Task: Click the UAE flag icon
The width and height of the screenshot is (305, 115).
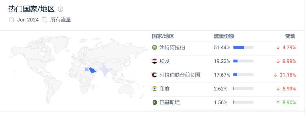Action: [154, 75]
